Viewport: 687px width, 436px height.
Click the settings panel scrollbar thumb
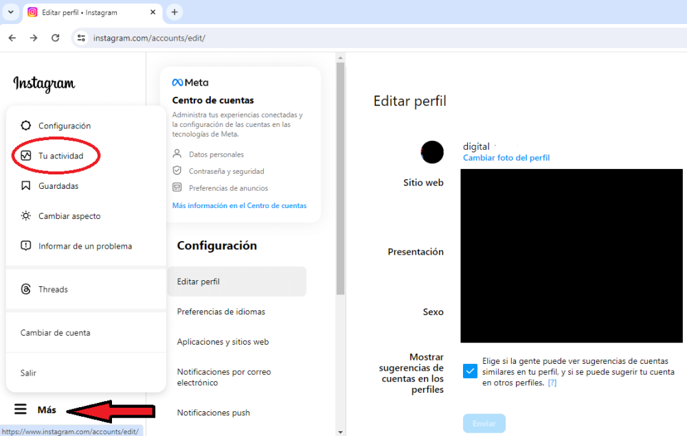341,178
